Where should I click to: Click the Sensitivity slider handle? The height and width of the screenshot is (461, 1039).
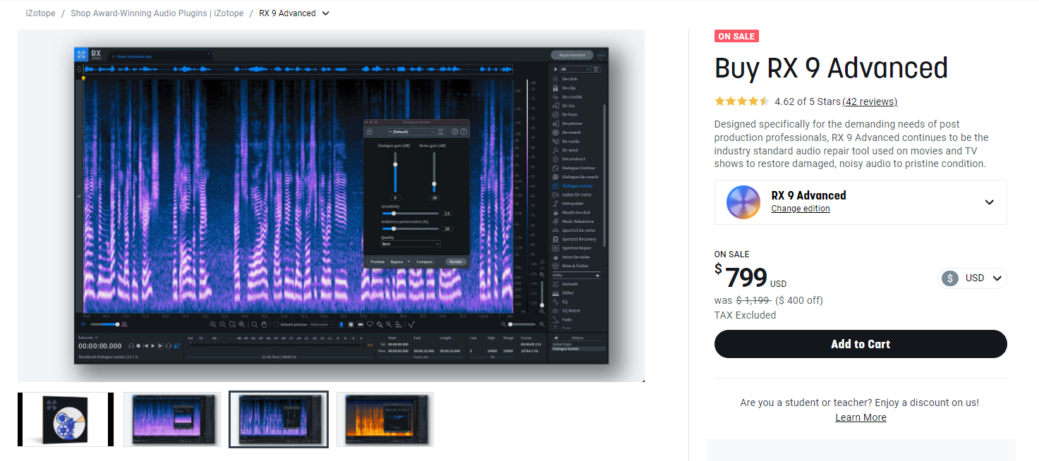point(394,213)
